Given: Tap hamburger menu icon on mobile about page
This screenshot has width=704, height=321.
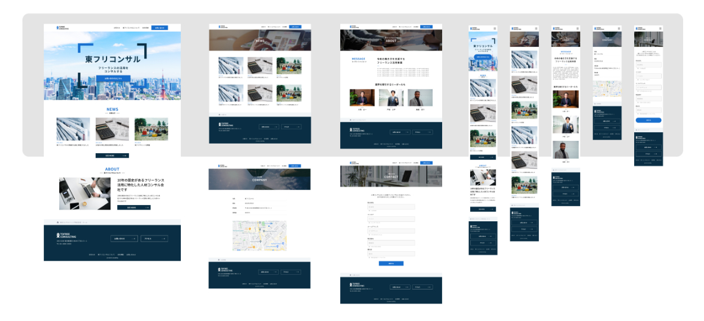Looking at the screenshot, I should point(577,28).
